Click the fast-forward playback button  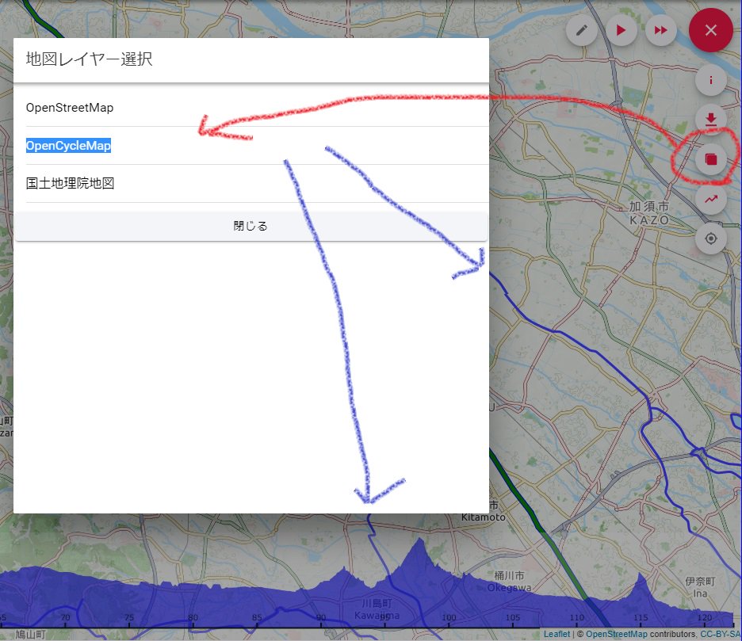[x=660, y=30]
